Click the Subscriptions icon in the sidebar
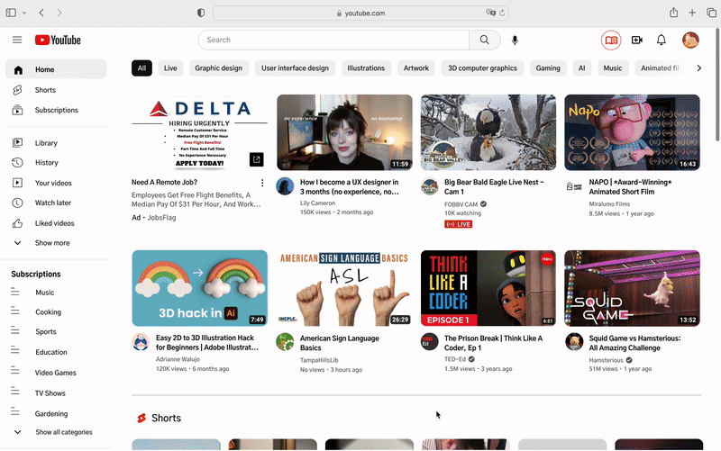Screen dimensions: 721x451 pos(17,110)
